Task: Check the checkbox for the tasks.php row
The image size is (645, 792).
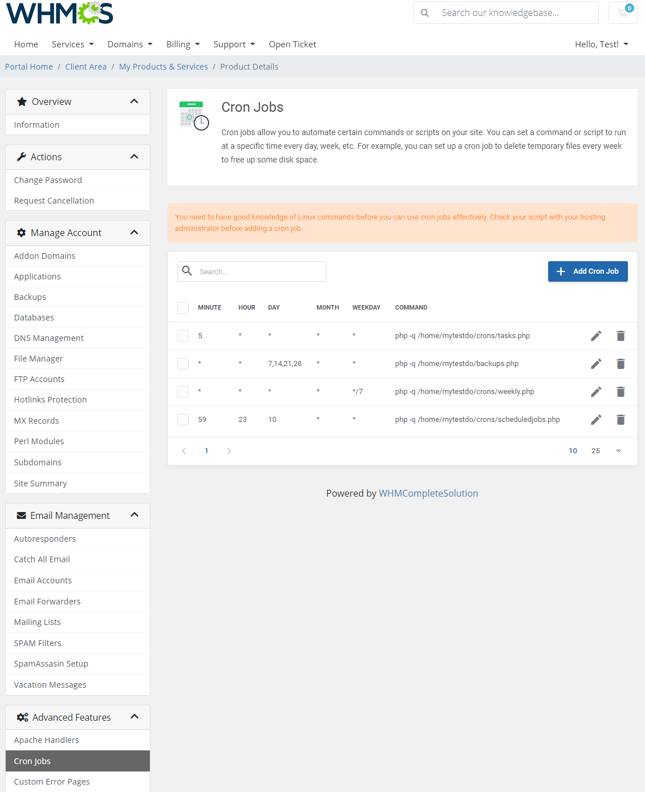Action: click(183, 336)
